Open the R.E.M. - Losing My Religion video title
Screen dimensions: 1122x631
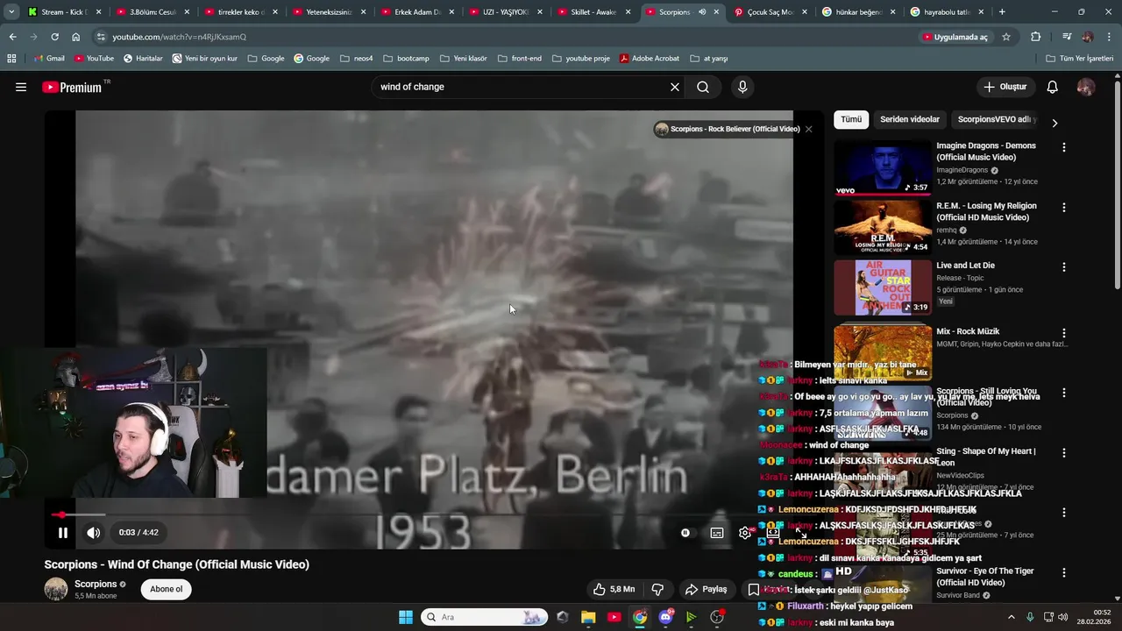click(986, 211)
